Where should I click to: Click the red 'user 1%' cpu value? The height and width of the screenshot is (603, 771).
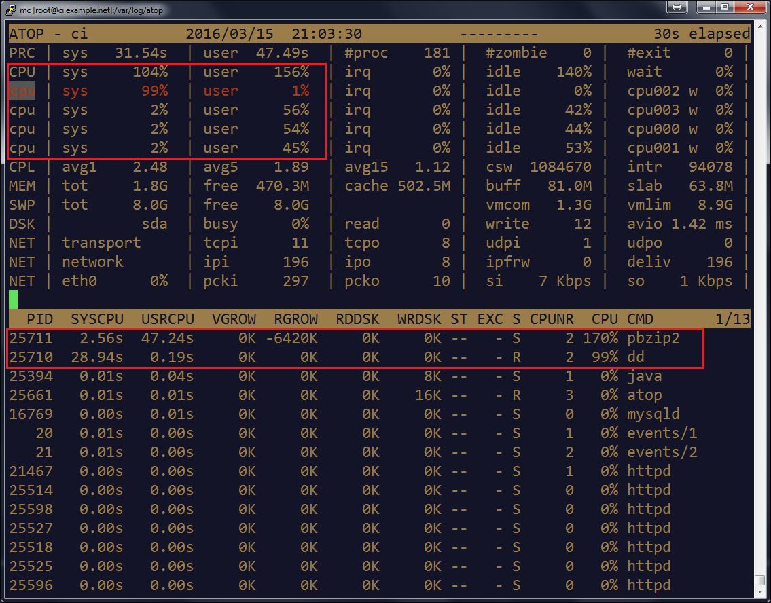257,91
